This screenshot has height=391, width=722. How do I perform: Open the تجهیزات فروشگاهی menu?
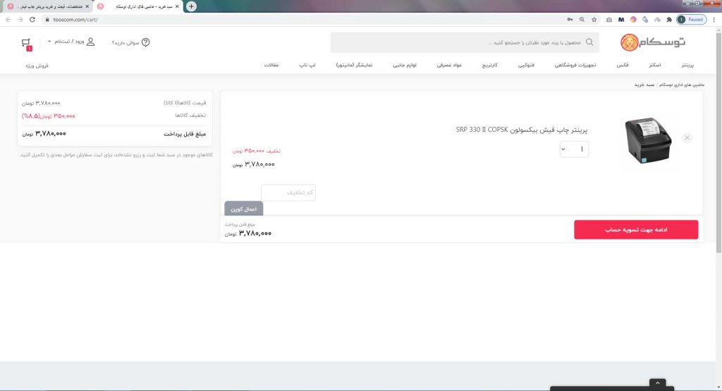pos(575,66)
